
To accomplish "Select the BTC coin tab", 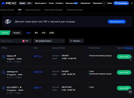I will click(x=36, y=33).
